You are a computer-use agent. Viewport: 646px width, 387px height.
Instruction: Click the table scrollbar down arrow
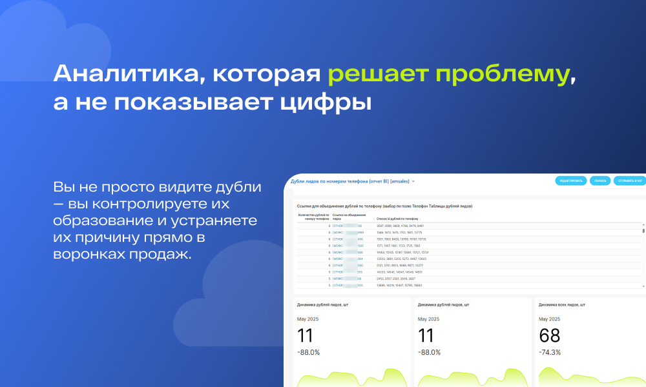(x=643, y=286)
